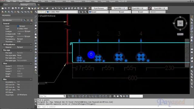Click the viewport label [-][Top][2D Wireframe]
Image resolution: width=194 pixels, height=109 pixels.
pyautogui.click(x=47, y=16)
